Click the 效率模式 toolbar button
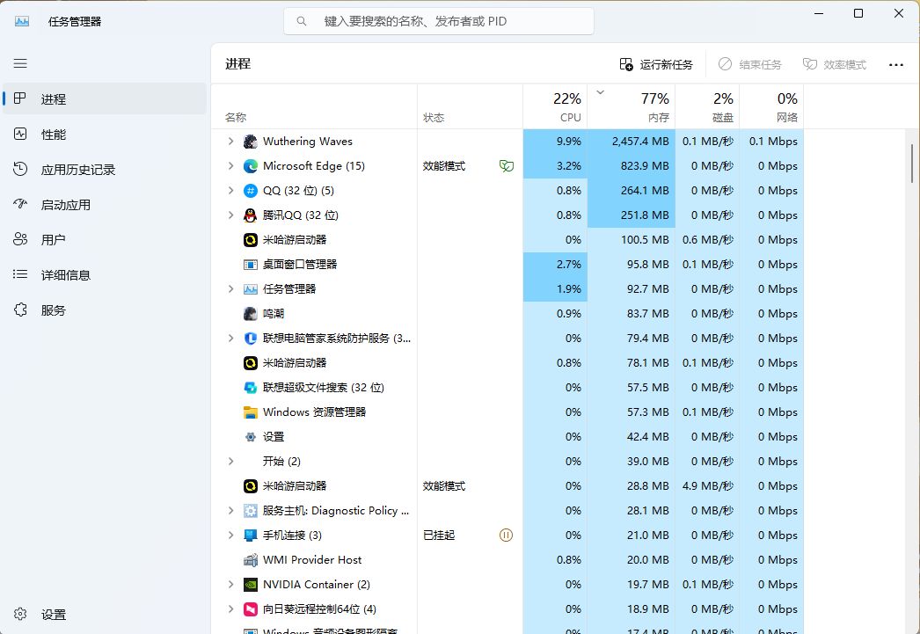Screen dimensions: 920x634 (835, 64)
